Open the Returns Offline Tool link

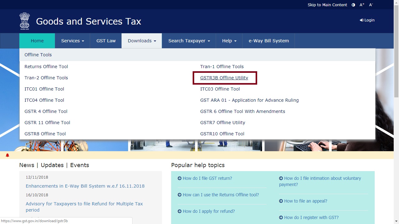coord(46,67)
